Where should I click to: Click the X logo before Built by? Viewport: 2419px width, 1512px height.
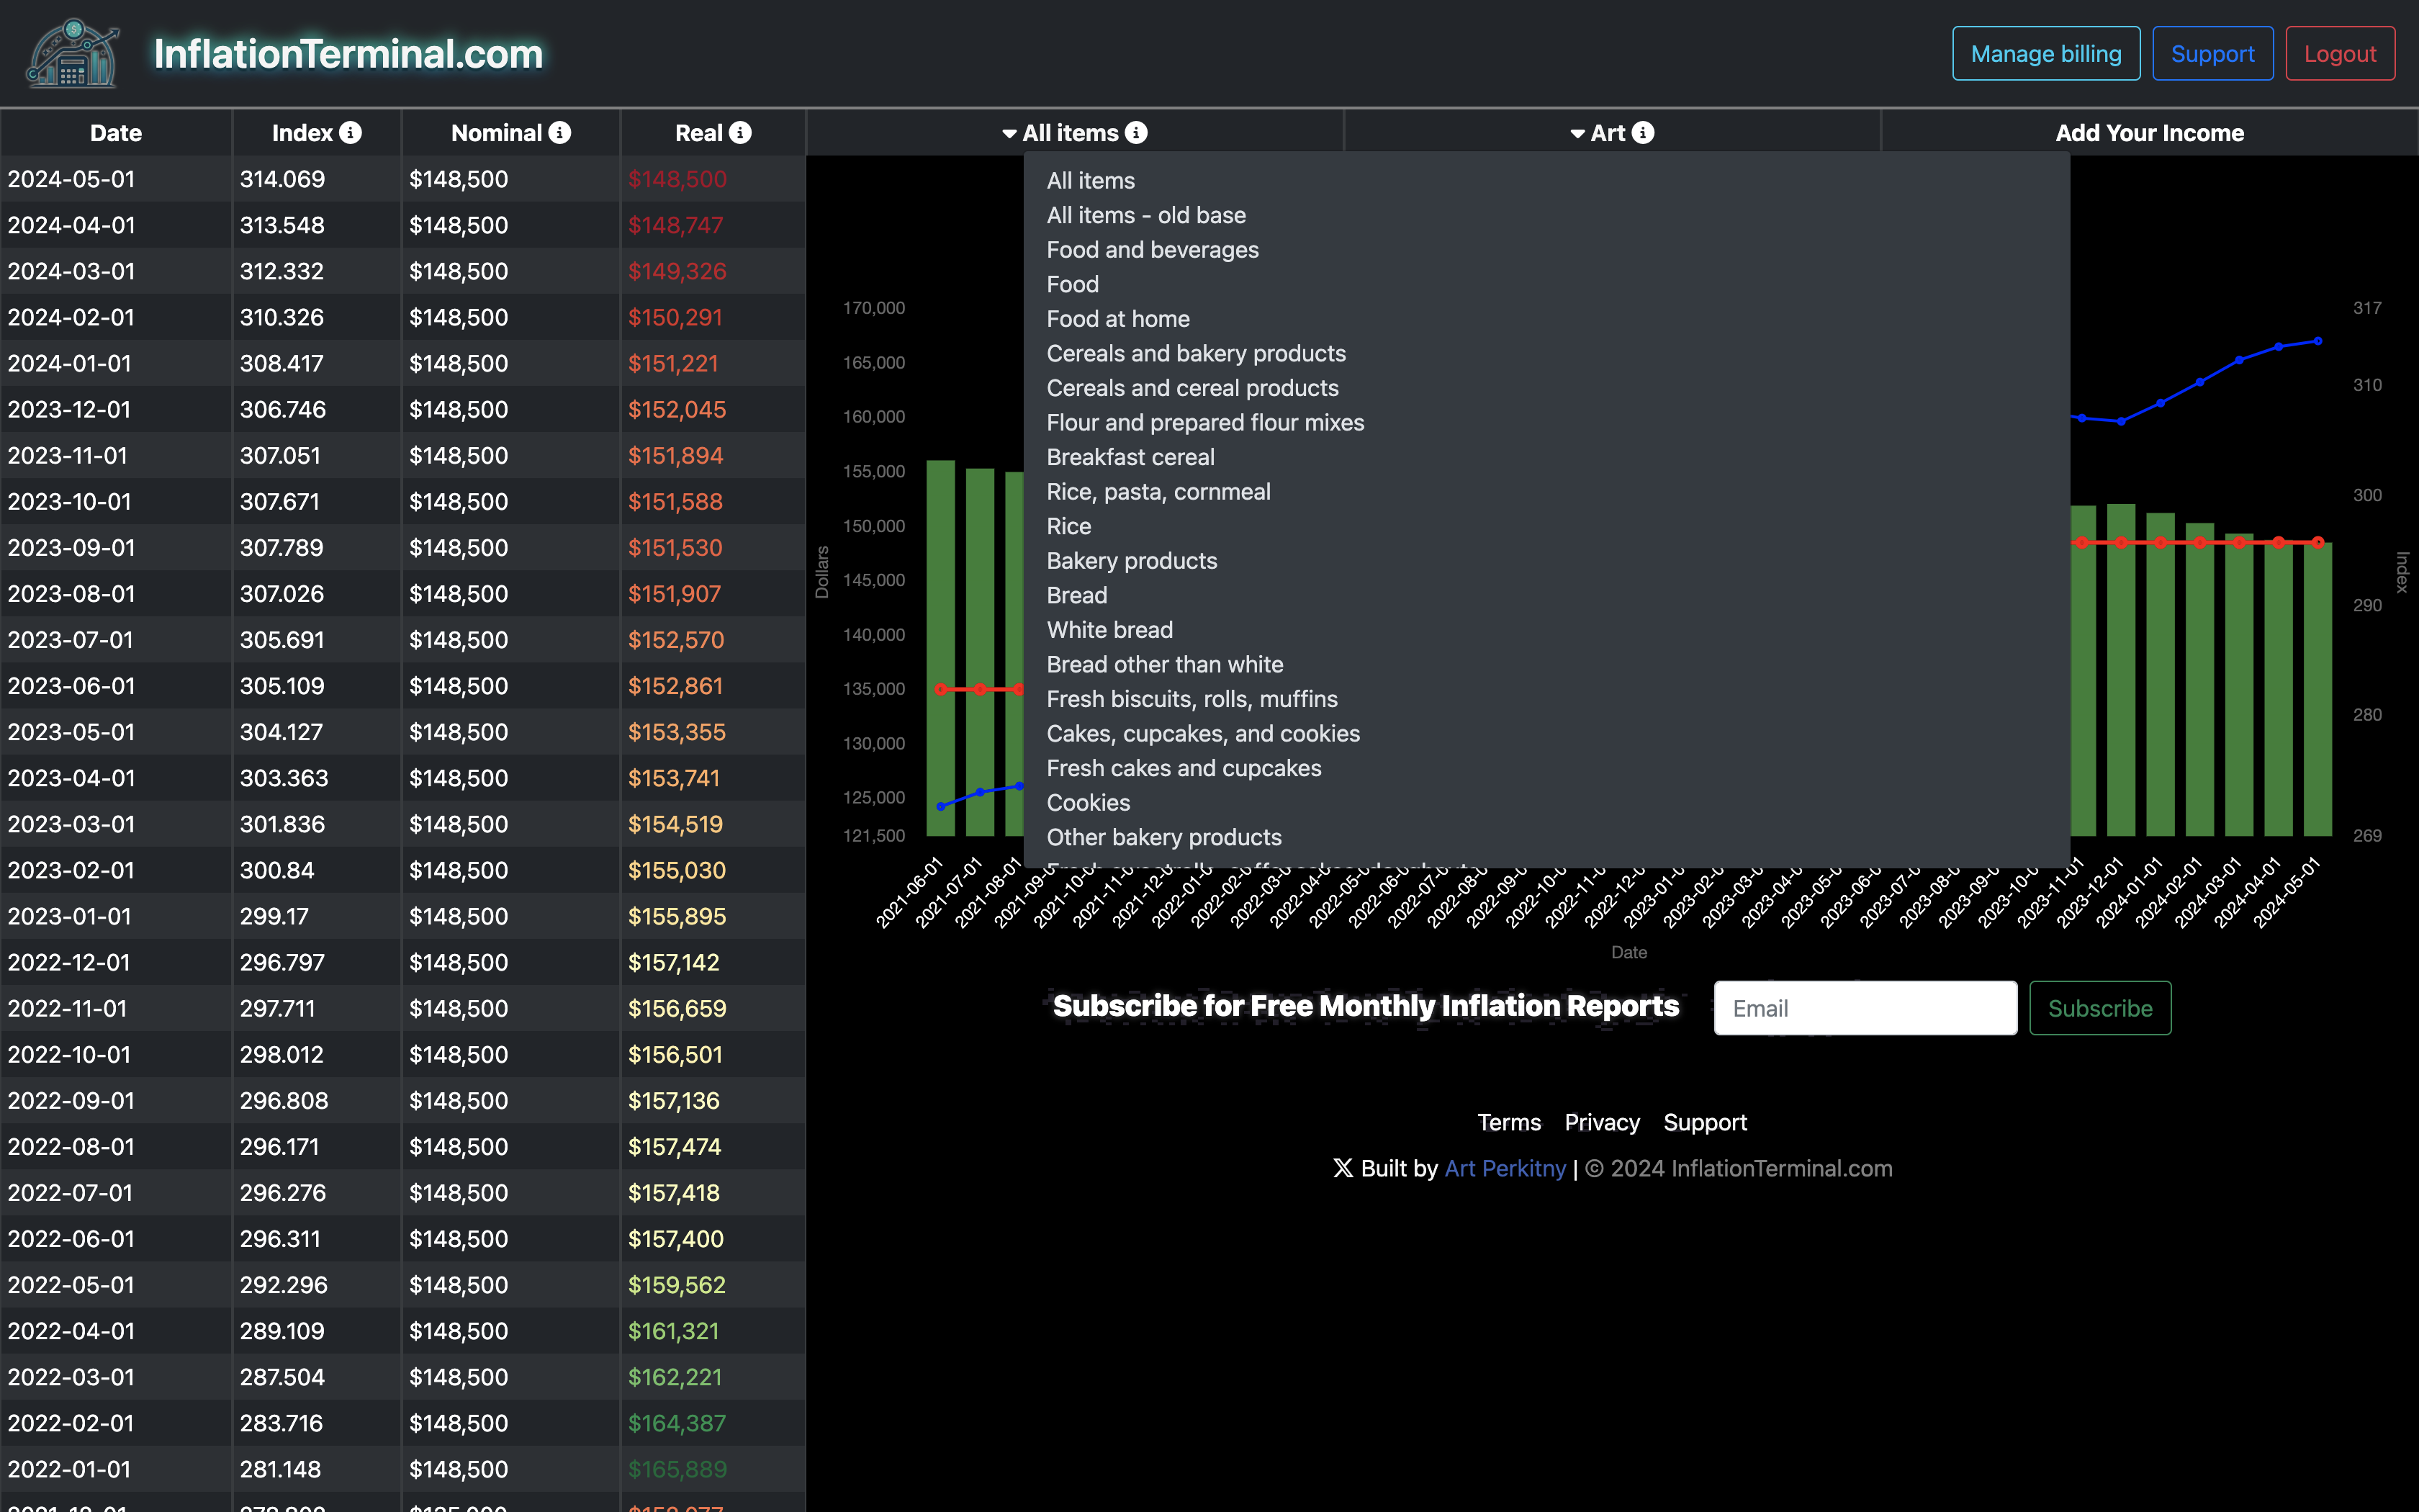(x=1343, y=1168)
